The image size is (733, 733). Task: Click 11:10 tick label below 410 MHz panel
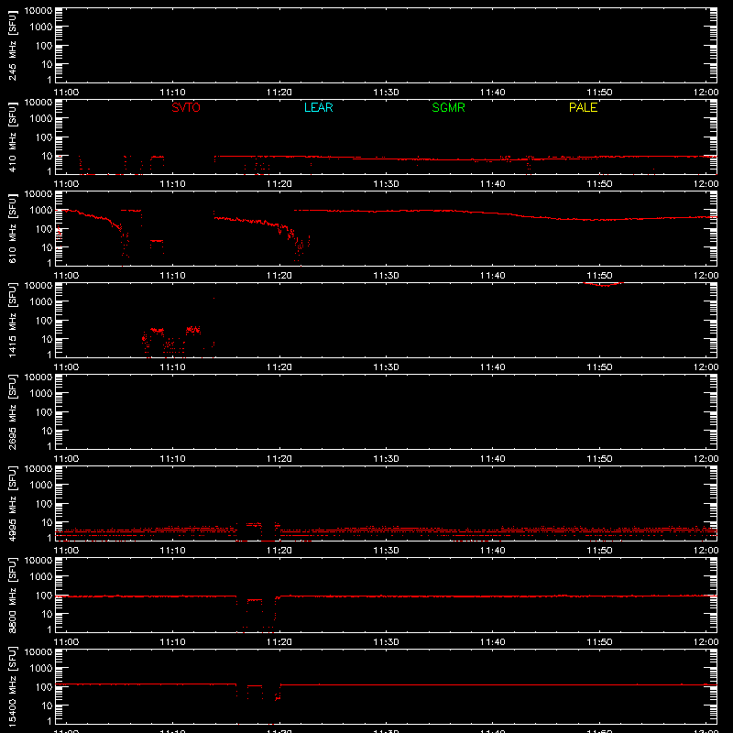click(172, 184)
